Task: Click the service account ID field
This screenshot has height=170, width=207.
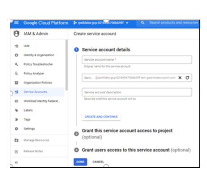Action: 137,78
